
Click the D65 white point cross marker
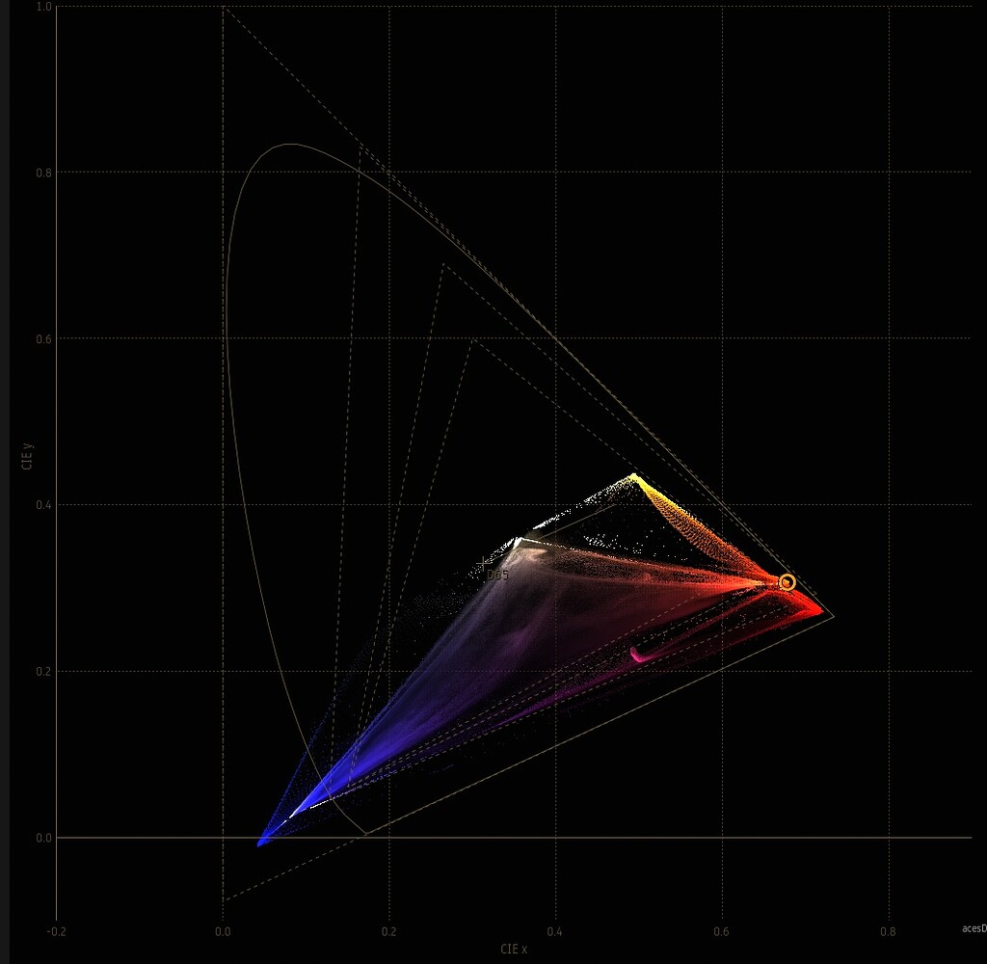tap(482, 562)
